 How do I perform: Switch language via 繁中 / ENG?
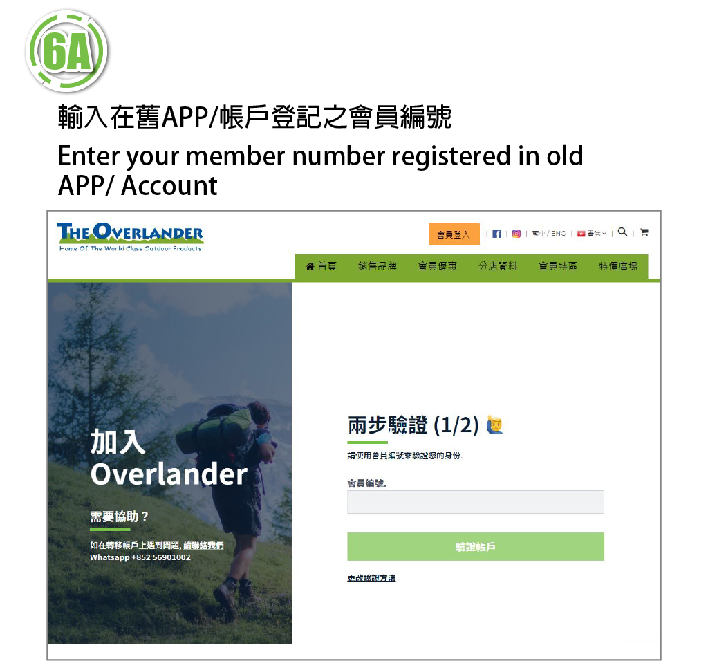click(x=548, y=234)
